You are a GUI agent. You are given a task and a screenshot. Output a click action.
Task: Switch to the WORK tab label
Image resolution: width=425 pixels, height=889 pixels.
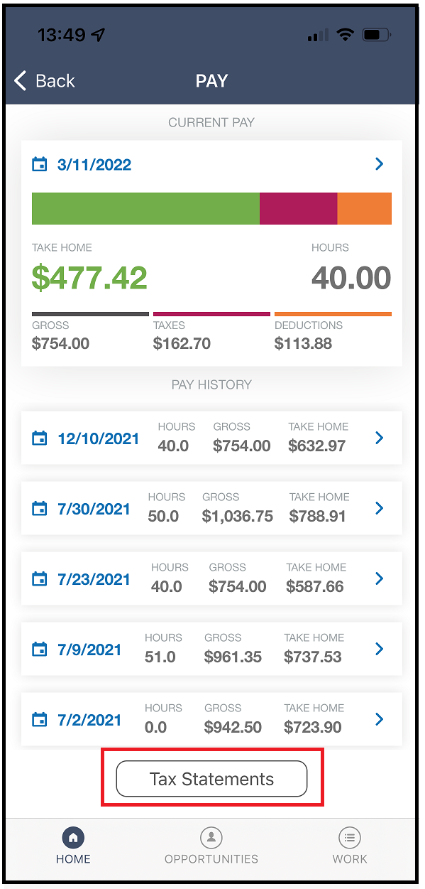pos(350,859)
